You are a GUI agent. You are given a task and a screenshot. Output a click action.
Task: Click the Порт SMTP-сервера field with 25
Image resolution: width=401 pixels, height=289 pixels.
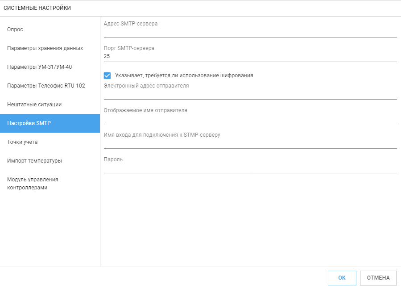(x=250, y=56)
